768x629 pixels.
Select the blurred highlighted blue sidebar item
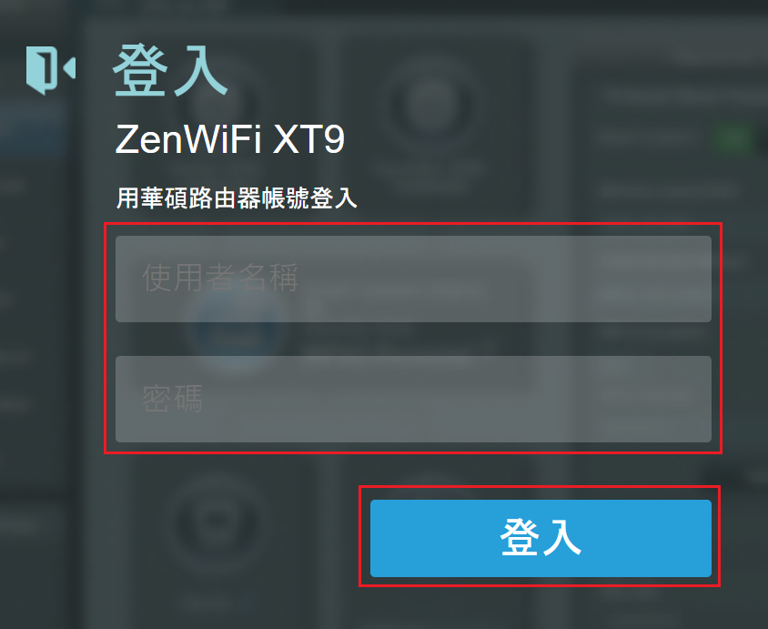(x=34, y=128)
